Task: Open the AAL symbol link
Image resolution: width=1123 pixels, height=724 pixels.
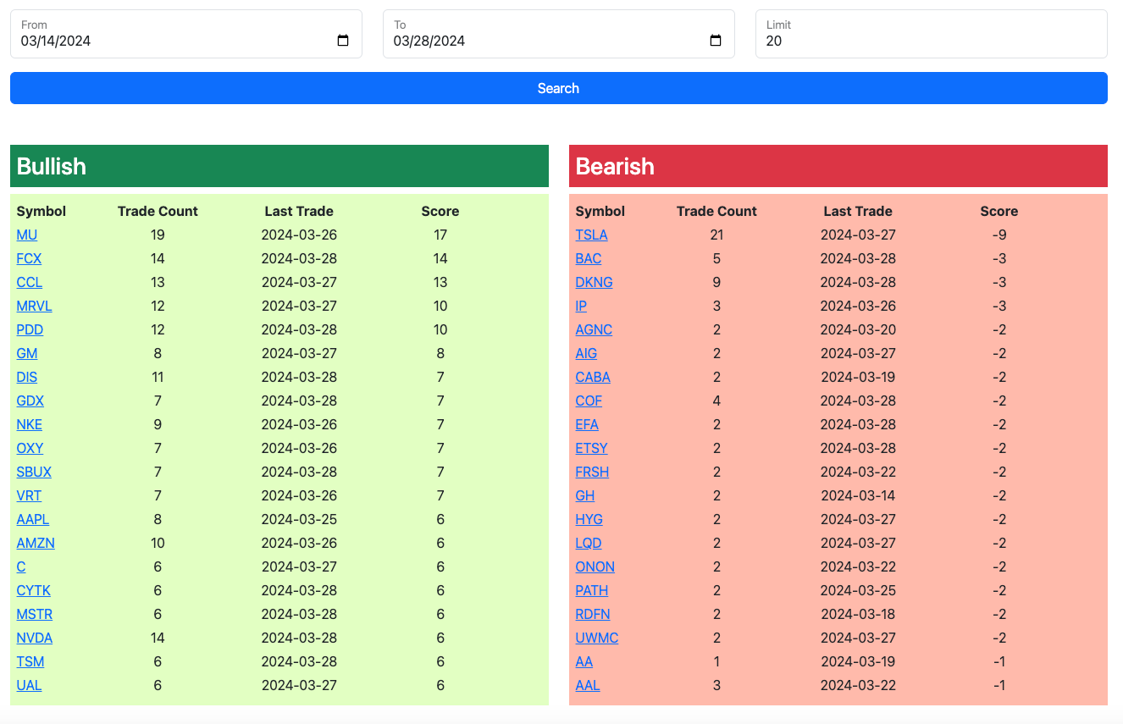Action: (588, 685)
